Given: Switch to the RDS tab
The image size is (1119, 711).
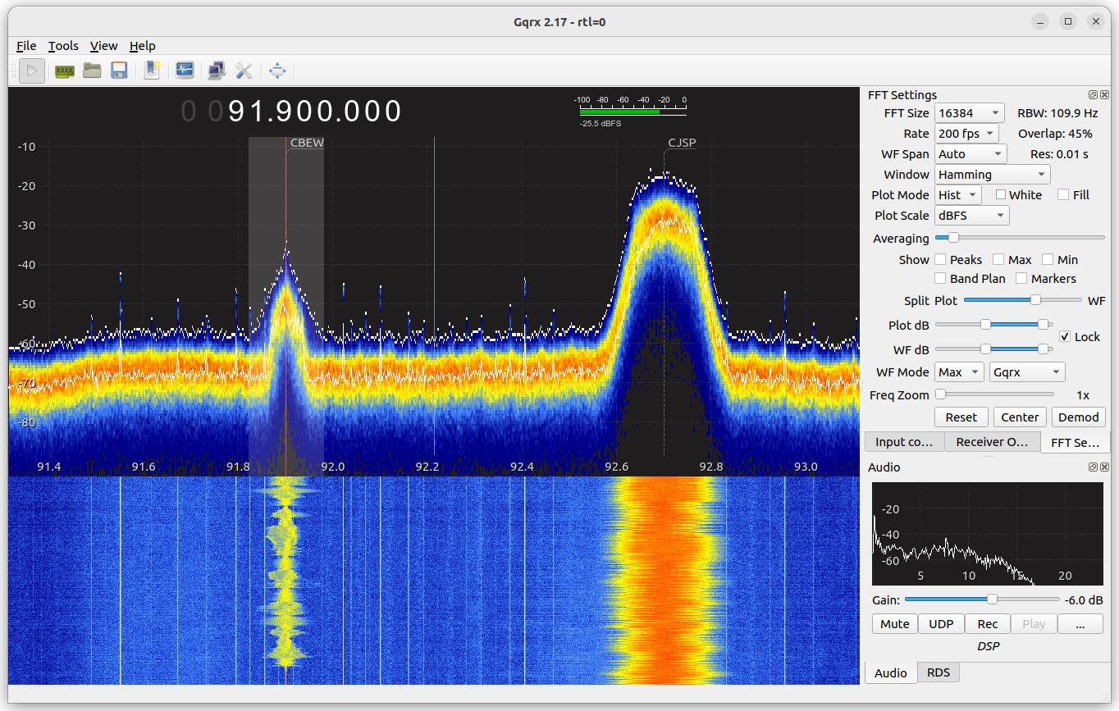Looking at the screenshot, I should (x=938, y=672).
